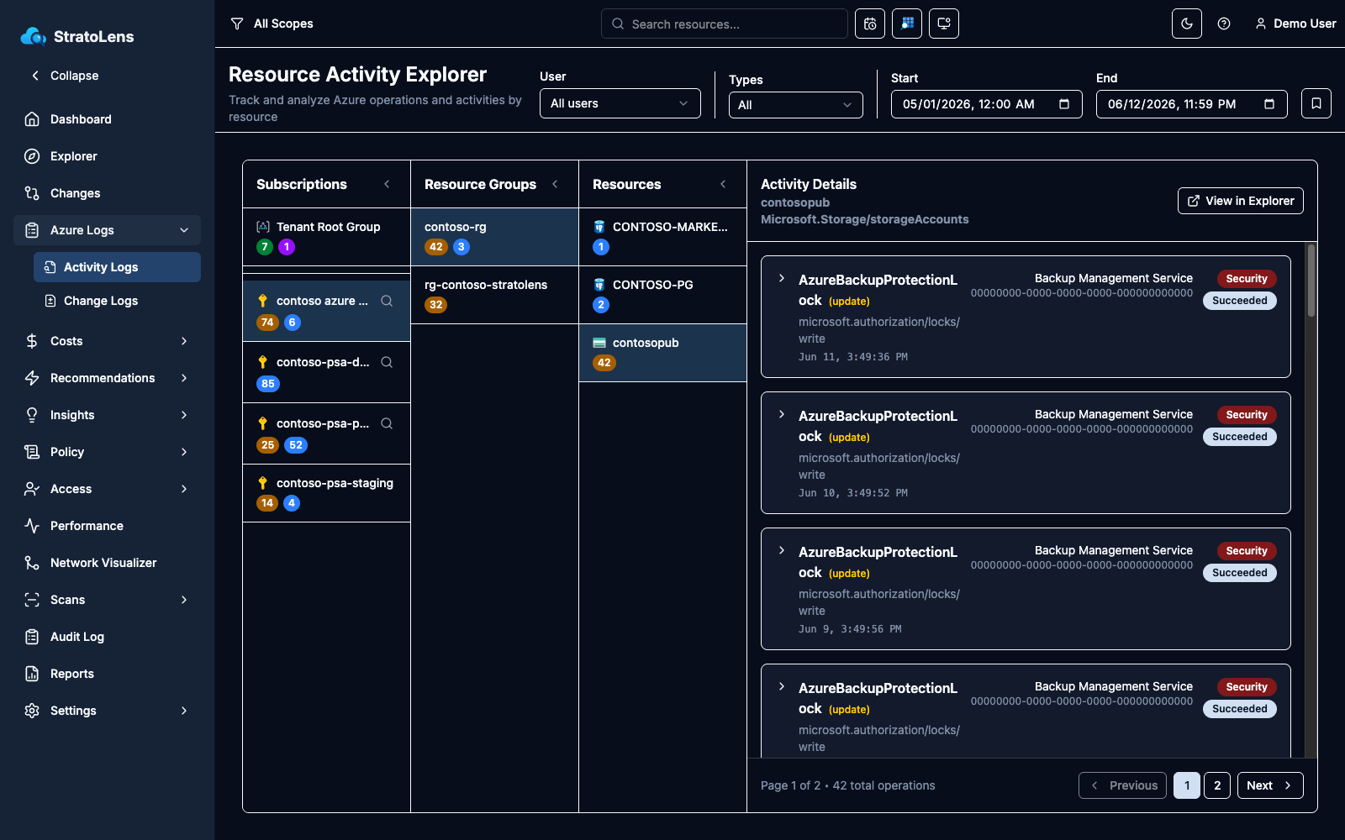Open Demo User account menu

pyautogui.click(x=1295, y=24)
